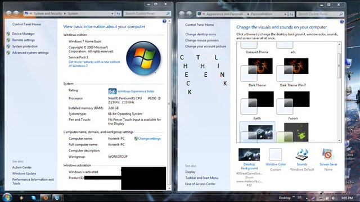Open Display link in Personalization
This screenshot has height=202, width=360.
click(x=190, y=172)
